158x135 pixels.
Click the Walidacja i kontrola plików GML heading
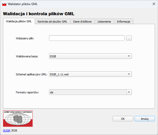tap(39, 14)
